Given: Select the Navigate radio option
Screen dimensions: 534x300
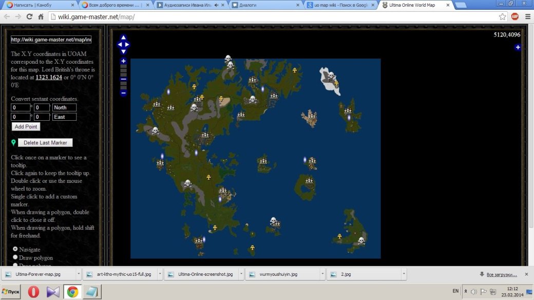Looking at the screenshot, I should point(15,249).
